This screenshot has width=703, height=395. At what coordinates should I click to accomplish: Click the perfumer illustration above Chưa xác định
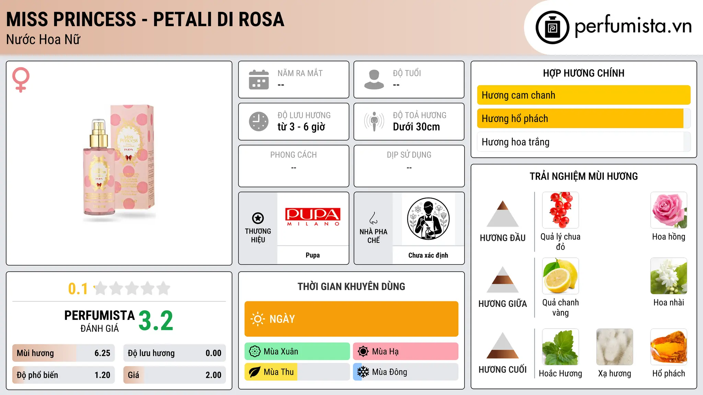(x=428, y=219)
